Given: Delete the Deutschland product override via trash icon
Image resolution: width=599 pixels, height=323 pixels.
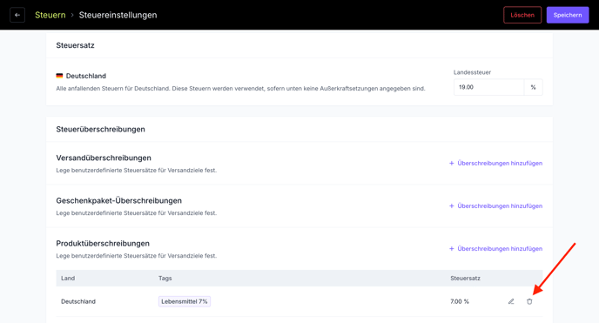Looking at the screenshot, I should tap(529, 301).
